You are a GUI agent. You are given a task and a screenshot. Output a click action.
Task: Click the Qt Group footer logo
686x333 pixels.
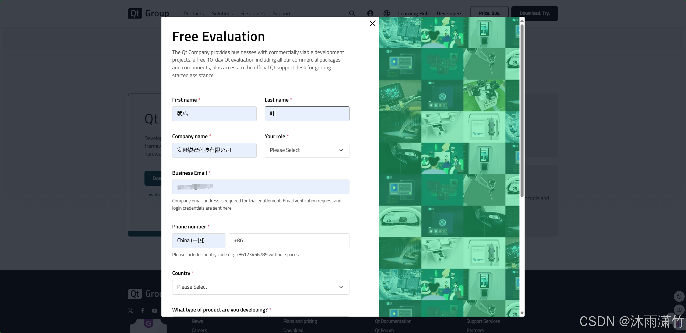tap(145, 294)
